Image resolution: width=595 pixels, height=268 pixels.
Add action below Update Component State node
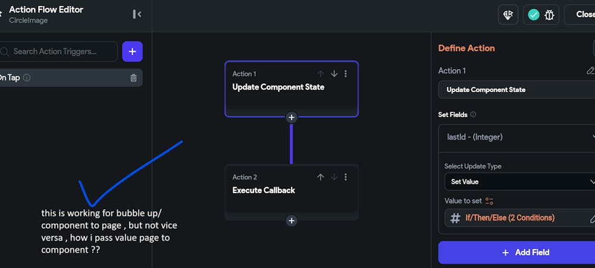[x=292, y=117]
